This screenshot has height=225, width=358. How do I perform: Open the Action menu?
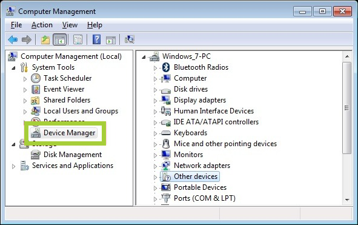pyautogui.click(x=42, y=25)
